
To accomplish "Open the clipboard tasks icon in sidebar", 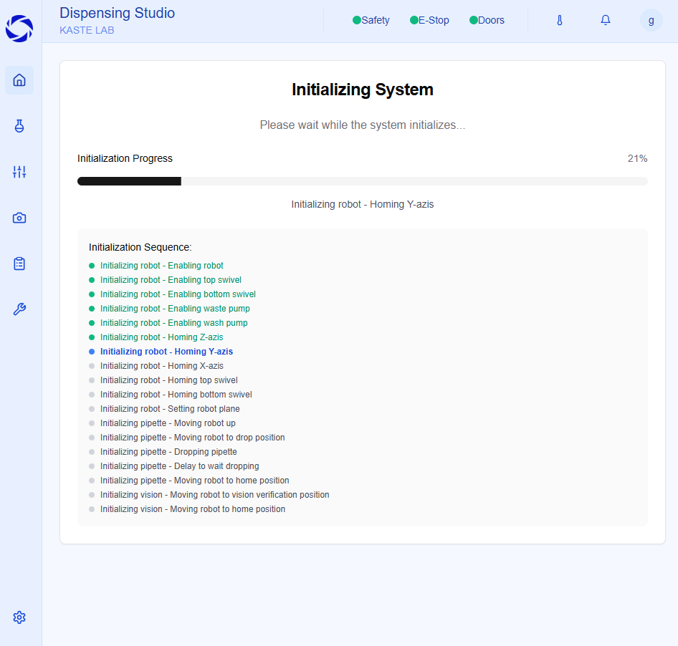I will point(19,264).
